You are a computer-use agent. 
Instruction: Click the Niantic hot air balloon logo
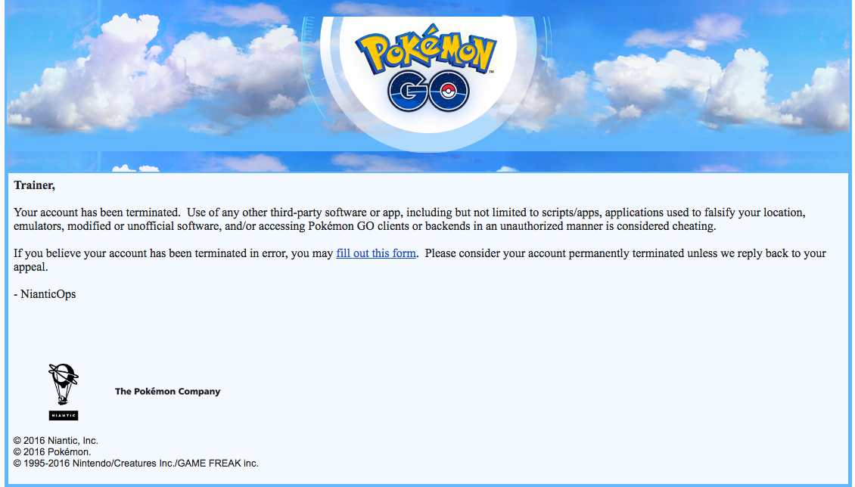tap(63, 385)
